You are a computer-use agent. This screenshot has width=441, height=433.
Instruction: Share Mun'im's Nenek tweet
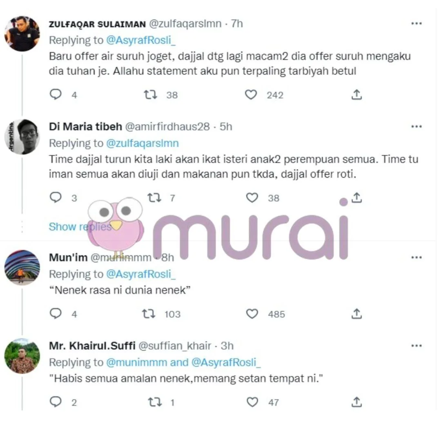[356, 313]
